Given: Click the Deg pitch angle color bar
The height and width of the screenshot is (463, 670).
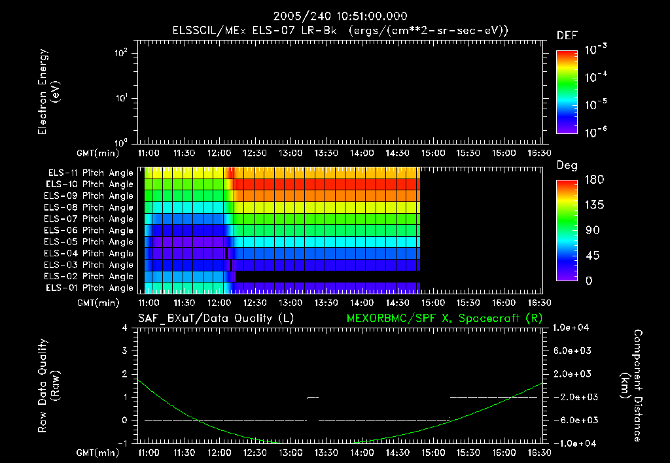Looking at the screenshot, I should [567, 231].
